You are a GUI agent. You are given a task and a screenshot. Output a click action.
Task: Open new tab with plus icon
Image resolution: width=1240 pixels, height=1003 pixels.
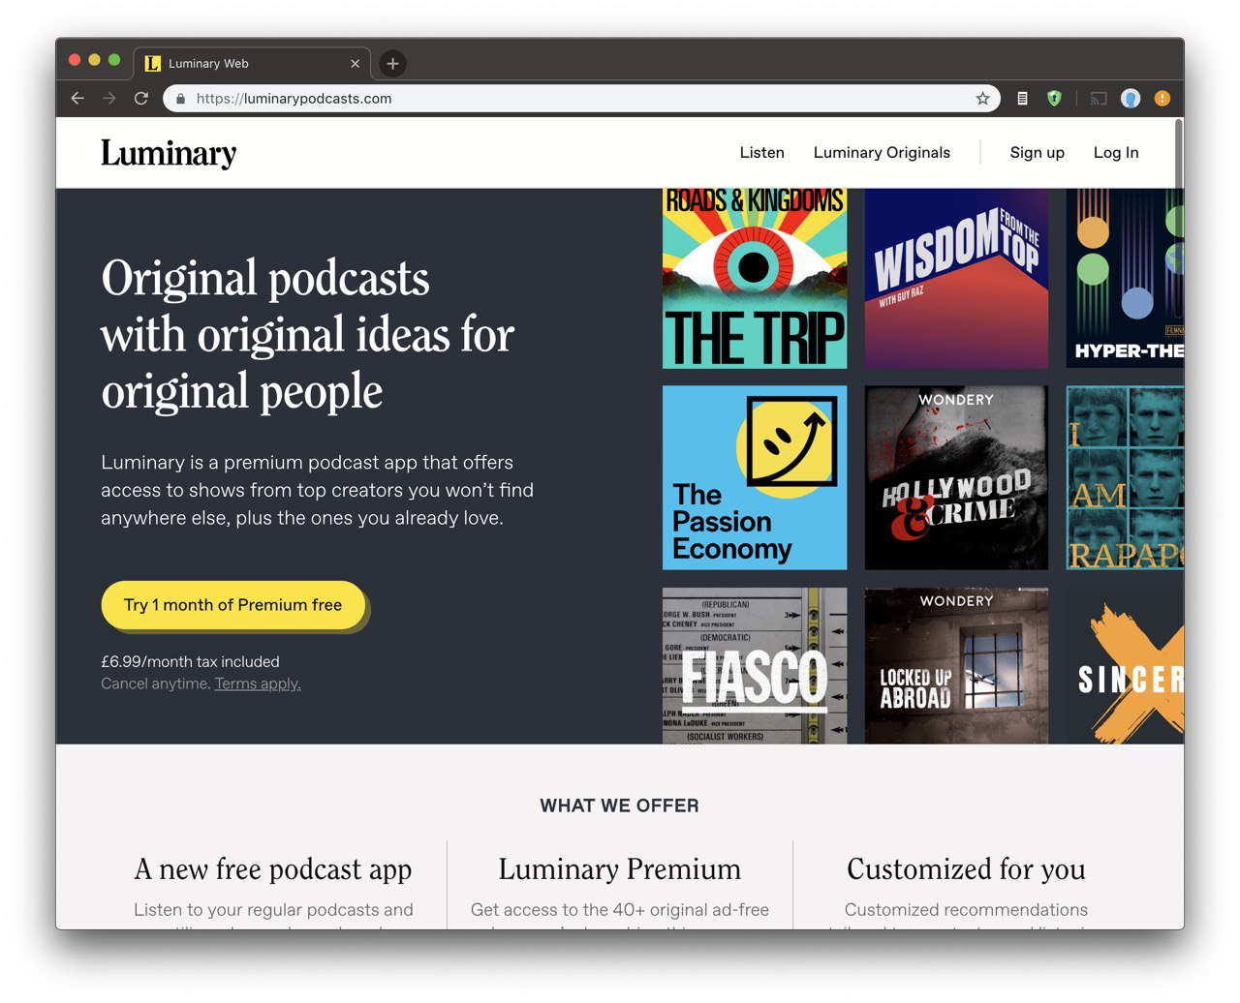click(392, 64)
